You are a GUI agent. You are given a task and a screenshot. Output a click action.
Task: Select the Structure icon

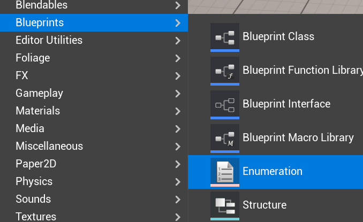[x=225, y=205]
